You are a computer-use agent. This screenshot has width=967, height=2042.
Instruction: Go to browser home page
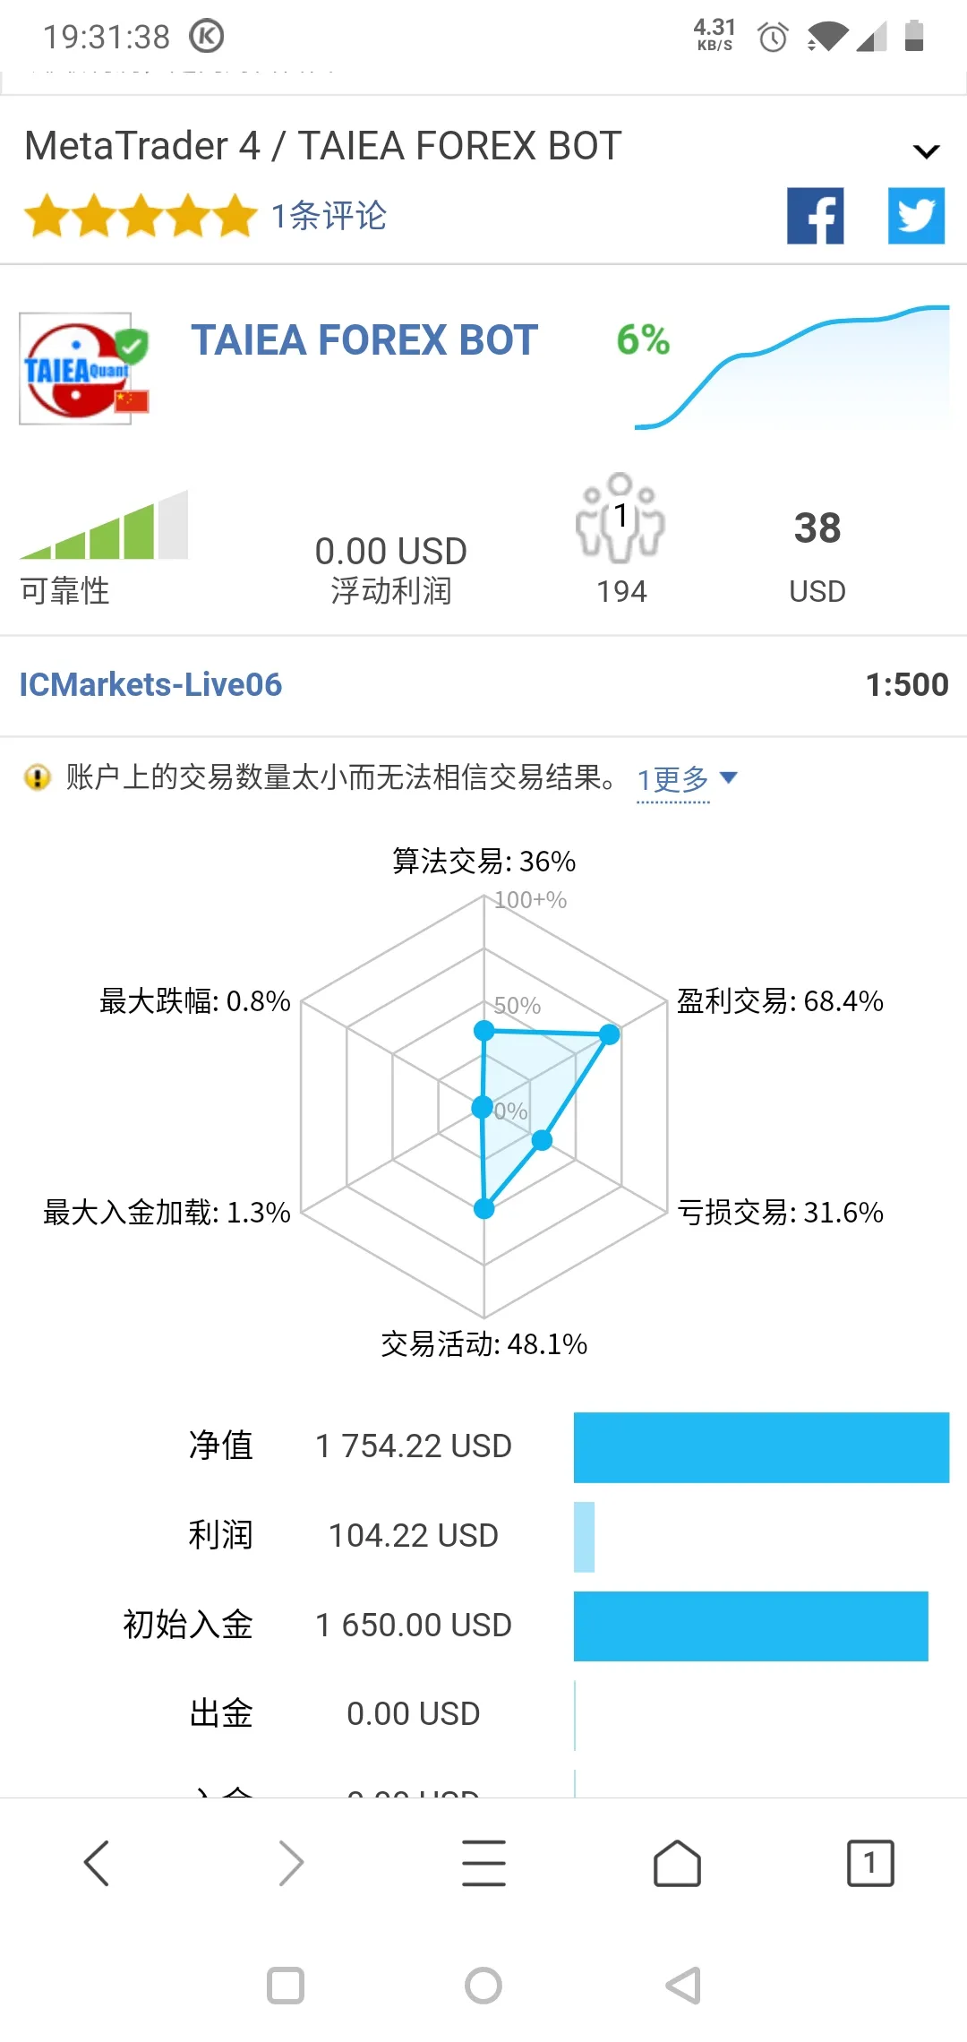(x=677, y=1864)
